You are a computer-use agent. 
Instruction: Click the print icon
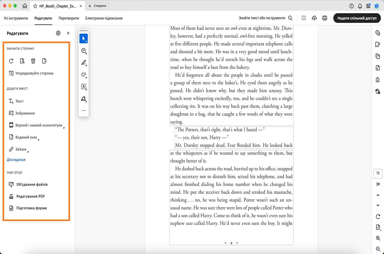(x=324, y=18)
